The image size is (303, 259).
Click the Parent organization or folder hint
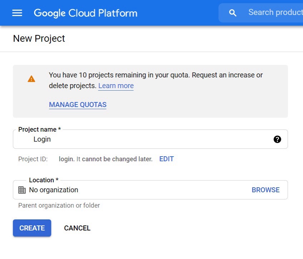pyautogui.click(x=59, y=205)
